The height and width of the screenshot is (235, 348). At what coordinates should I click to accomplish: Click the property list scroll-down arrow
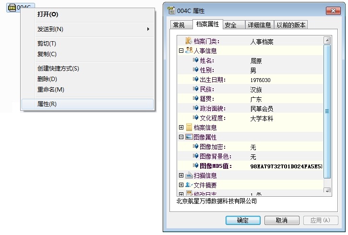(x=327, y=190)
